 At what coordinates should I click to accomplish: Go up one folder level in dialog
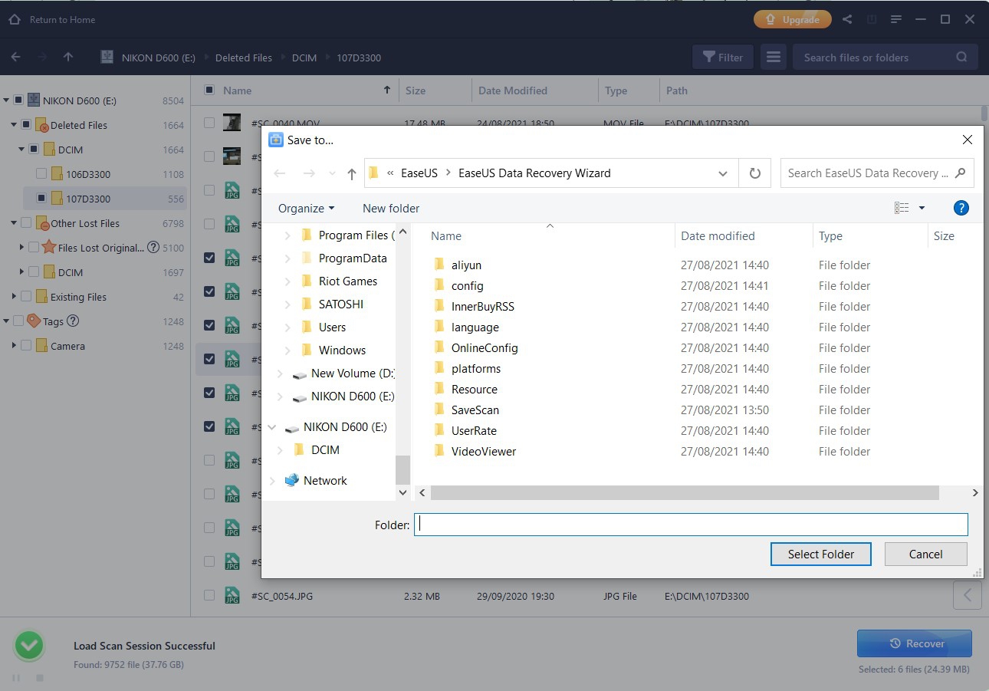[x=352, y=173]
